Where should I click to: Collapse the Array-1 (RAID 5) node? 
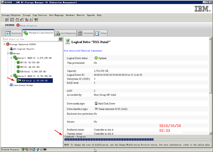pos(11,58)
